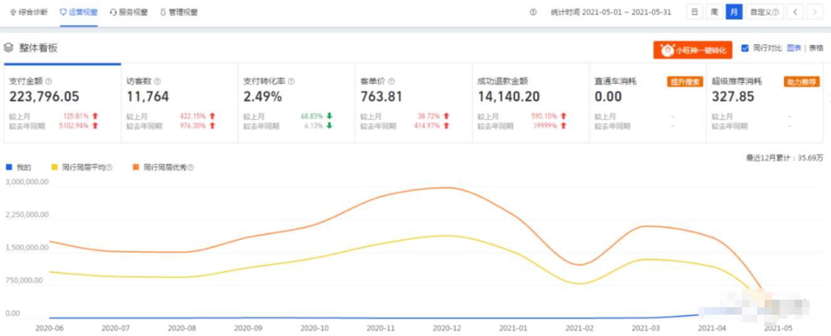Screen dimensions: 831x336
Task: Open the 服务视窗 tab
Action: tap(129, 12)
